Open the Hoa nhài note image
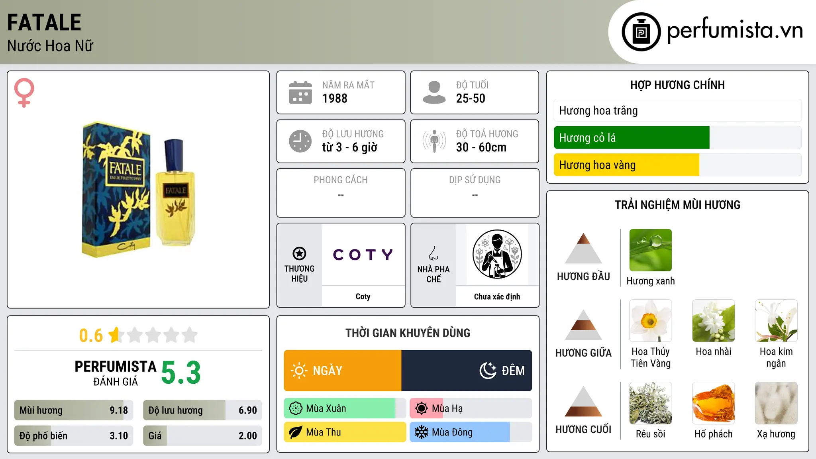This screenshot has height=459, width=816. coord(713,321)
